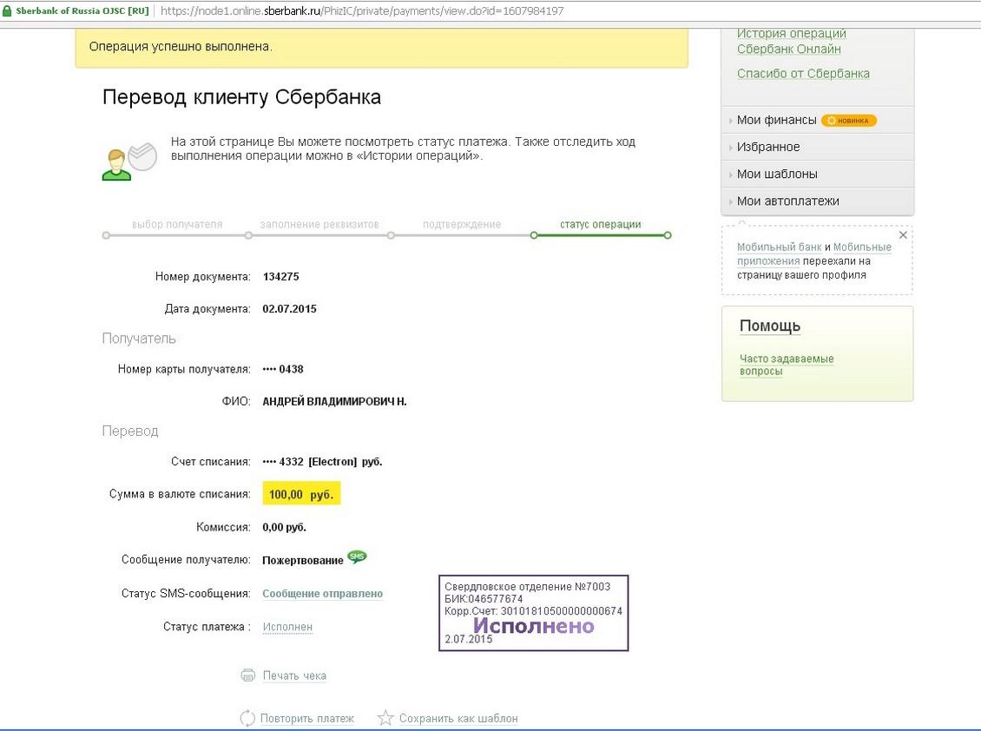Click the Сообщение отправлено status link
Viewport: 981px width, 731px height.
[x=322, y=593]
